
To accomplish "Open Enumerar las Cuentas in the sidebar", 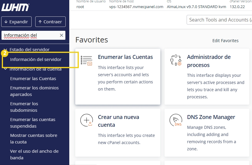I will point(33,79).
